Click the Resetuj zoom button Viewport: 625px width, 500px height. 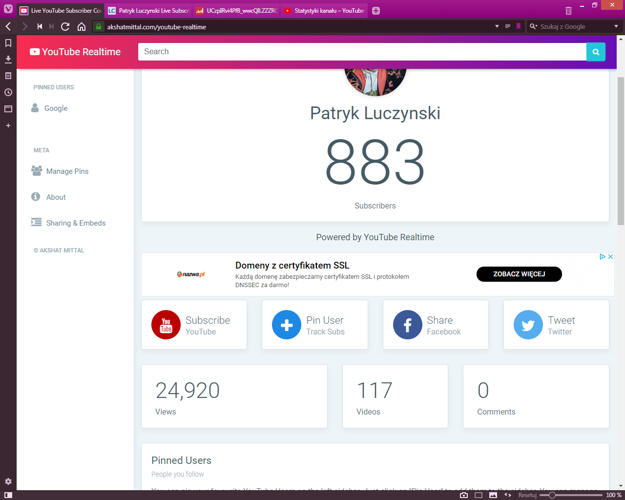[527, 495]
